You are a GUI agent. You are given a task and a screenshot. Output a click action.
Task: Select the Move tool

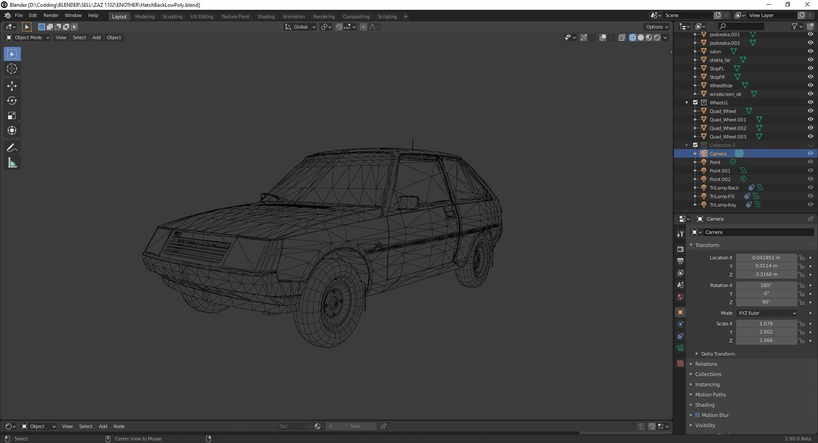[12, 86]
